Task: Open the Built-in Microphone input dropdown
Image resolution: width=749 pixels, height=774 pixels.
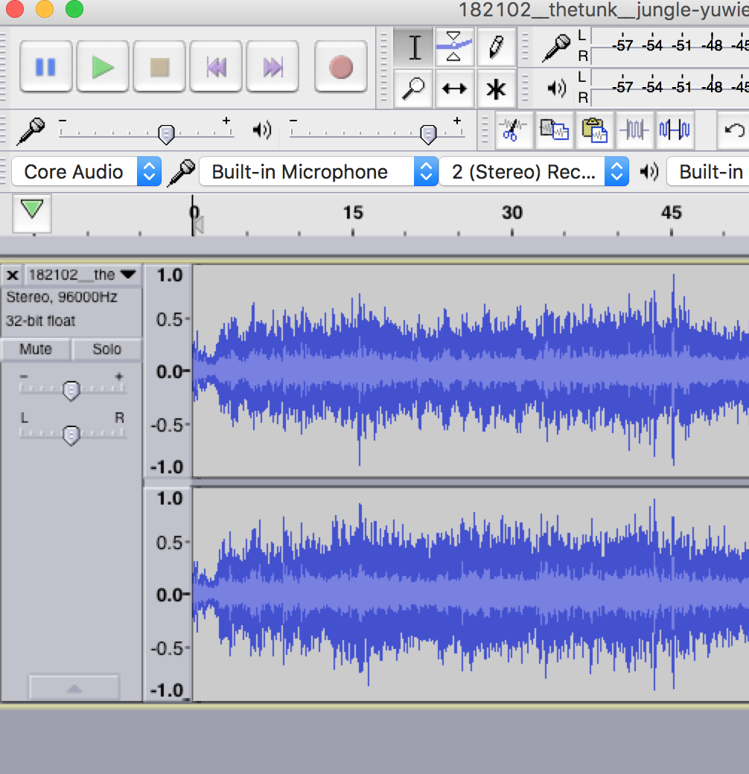Action: click(426, 171)
